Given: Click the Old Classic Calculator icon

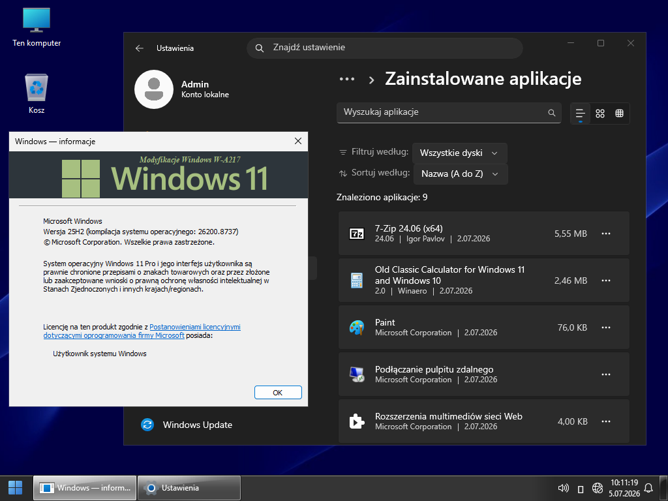Looking at the screenshot, I should (x=357, y=281).
